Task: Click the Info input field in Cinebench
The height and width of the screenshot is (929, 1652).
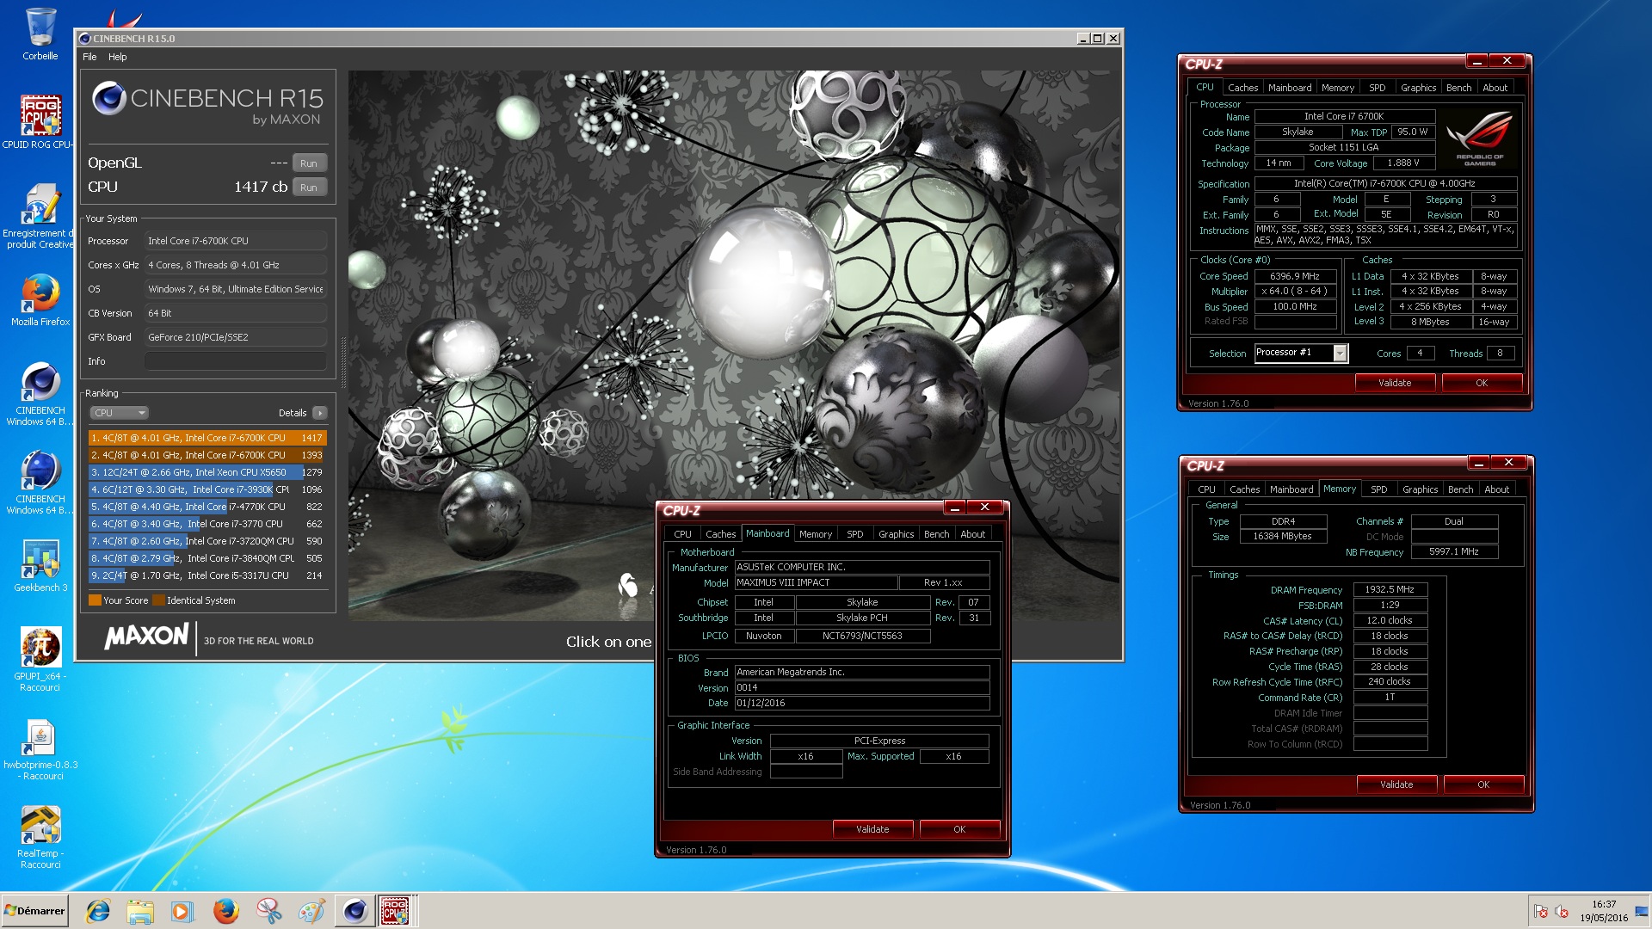Action: point(236,361)
